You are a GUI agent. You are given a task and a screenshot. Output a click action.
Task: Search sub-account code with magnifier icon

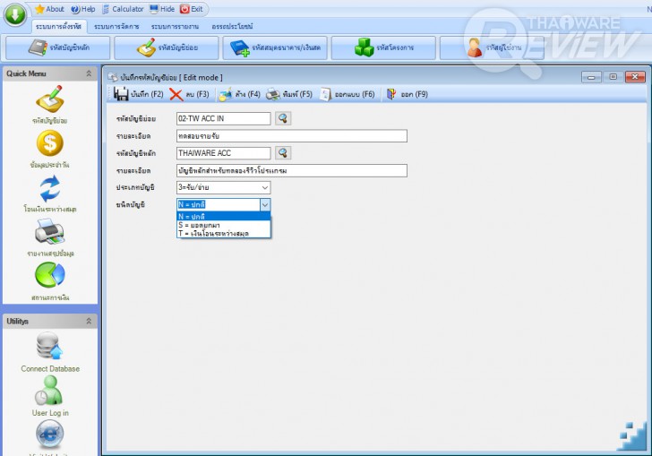(283, 118)
